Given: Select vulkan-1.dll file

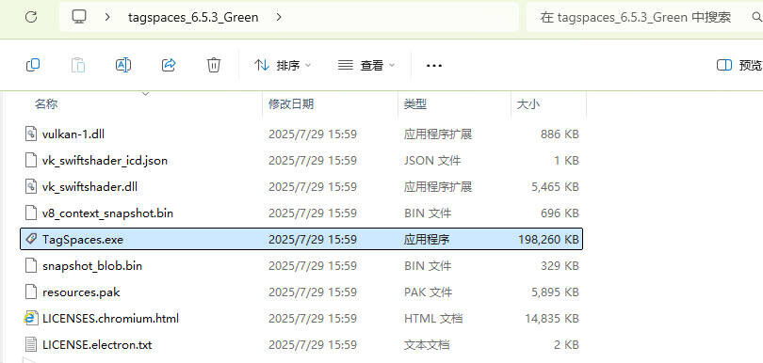Looking at the screenshot, I should pyautogui.click(x=73, y=134).
